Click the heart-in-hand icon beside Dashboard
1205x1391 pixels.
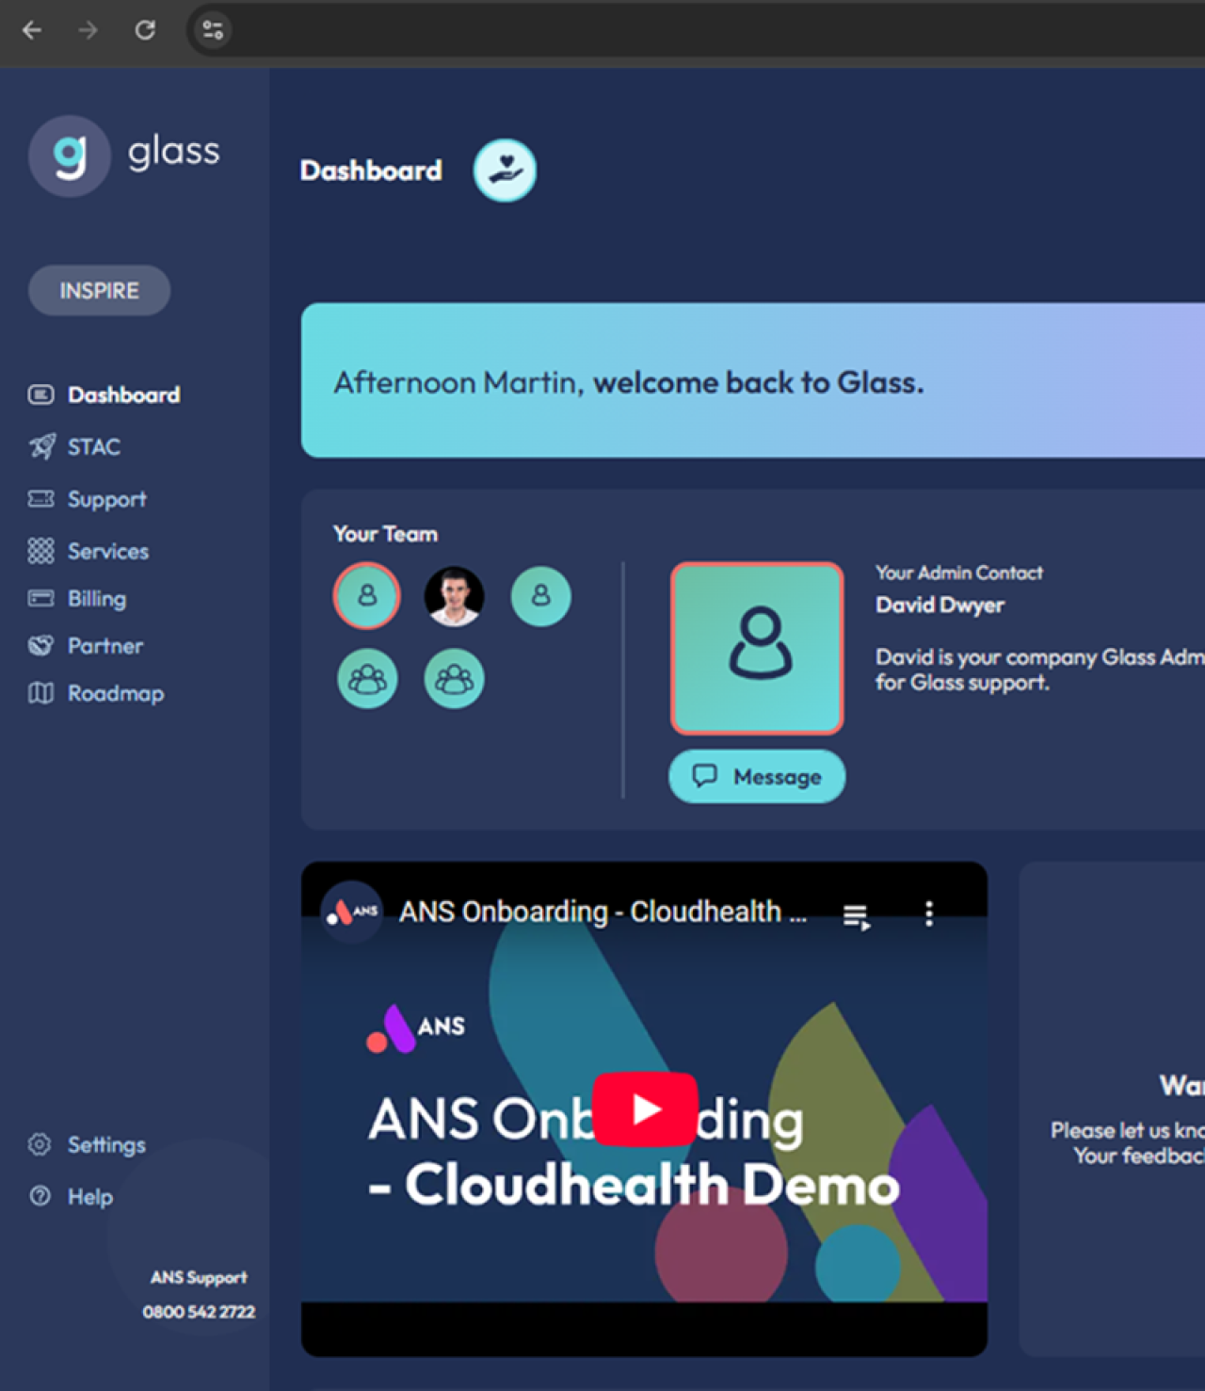click(x=505, y=170)
